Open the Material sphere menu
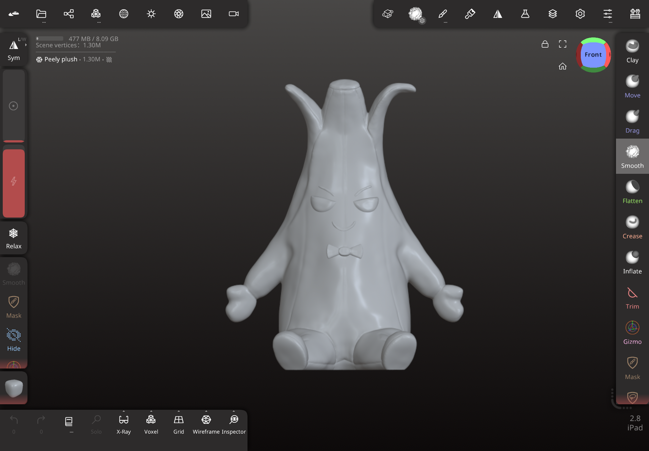This screenshot has width=649, height=451. [124, 13]
